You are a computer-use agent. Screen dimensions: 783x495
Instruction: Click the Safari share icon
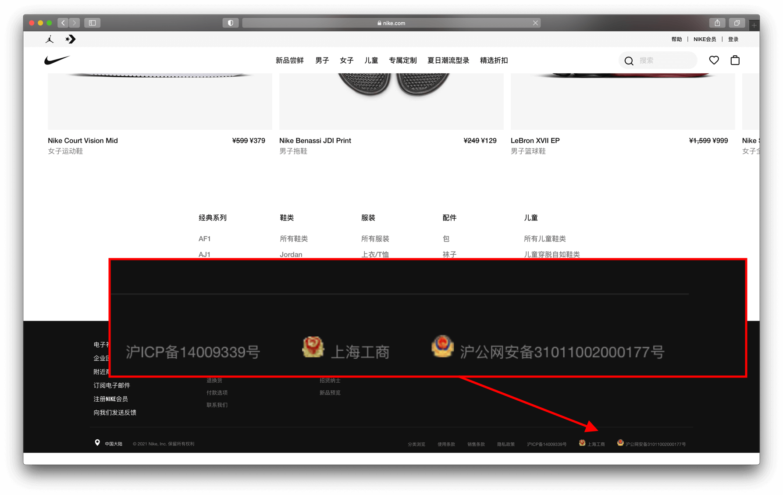[718, 22]
